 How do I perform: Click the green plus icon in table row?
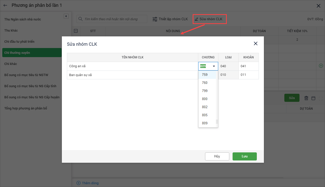(x=321, y=66)
